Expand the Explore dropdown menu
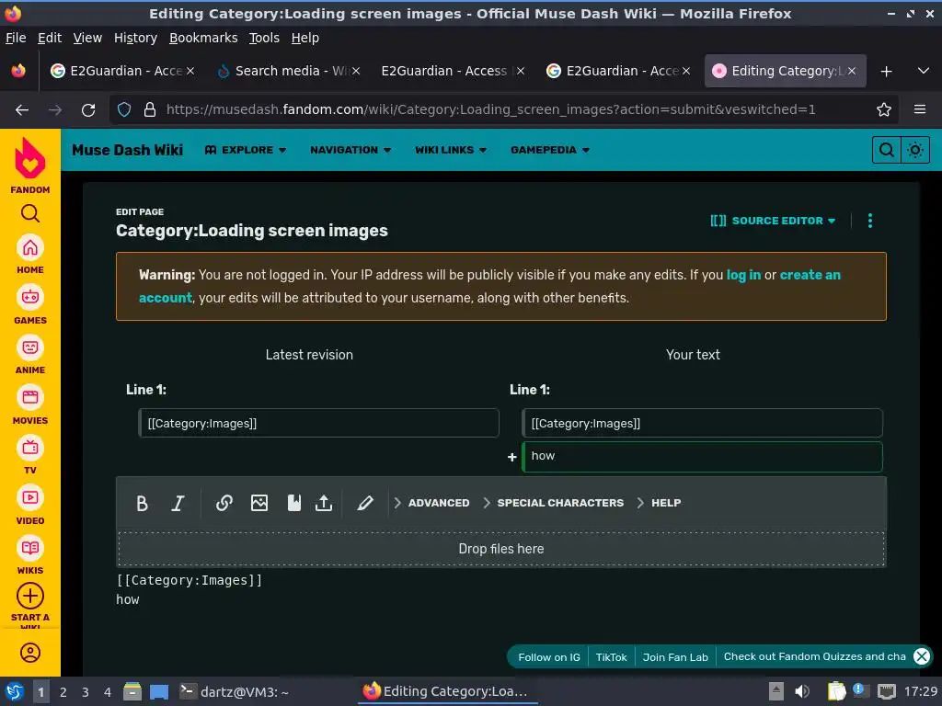This screenshot has height=706, width=942. [x=245, y=150]
